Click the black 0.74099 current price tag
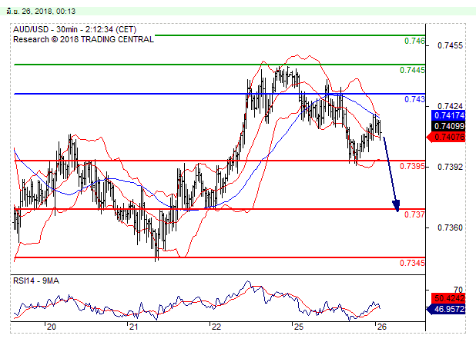Image resolution: width=476 pixels, height=342 pixels. point(448,126)
